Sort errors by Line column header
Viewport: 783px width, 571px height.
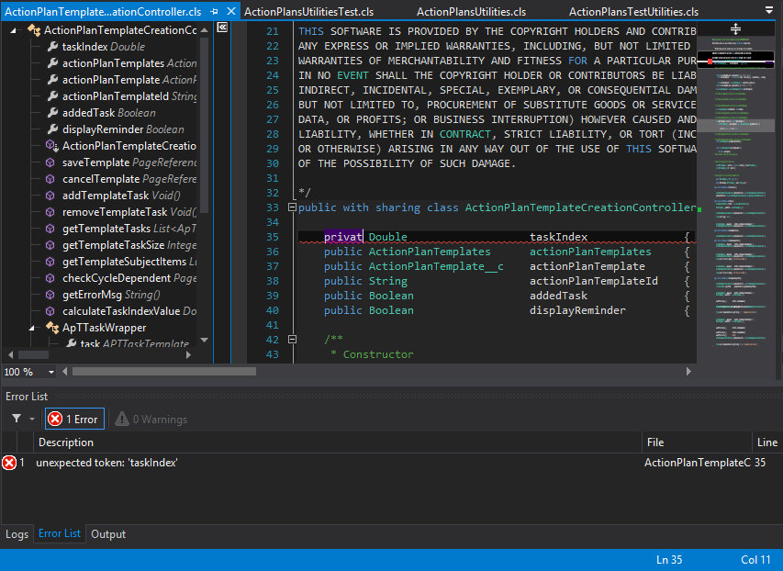click(x=767, y=442)
